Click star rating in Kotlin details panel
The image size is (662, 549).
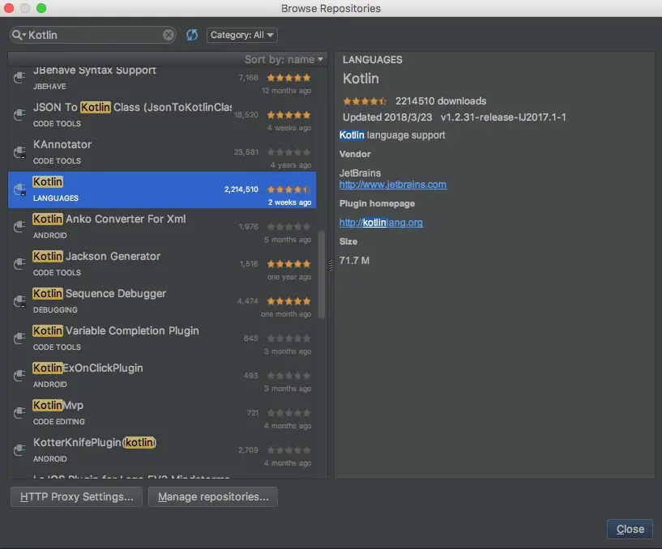click(365, 101)
